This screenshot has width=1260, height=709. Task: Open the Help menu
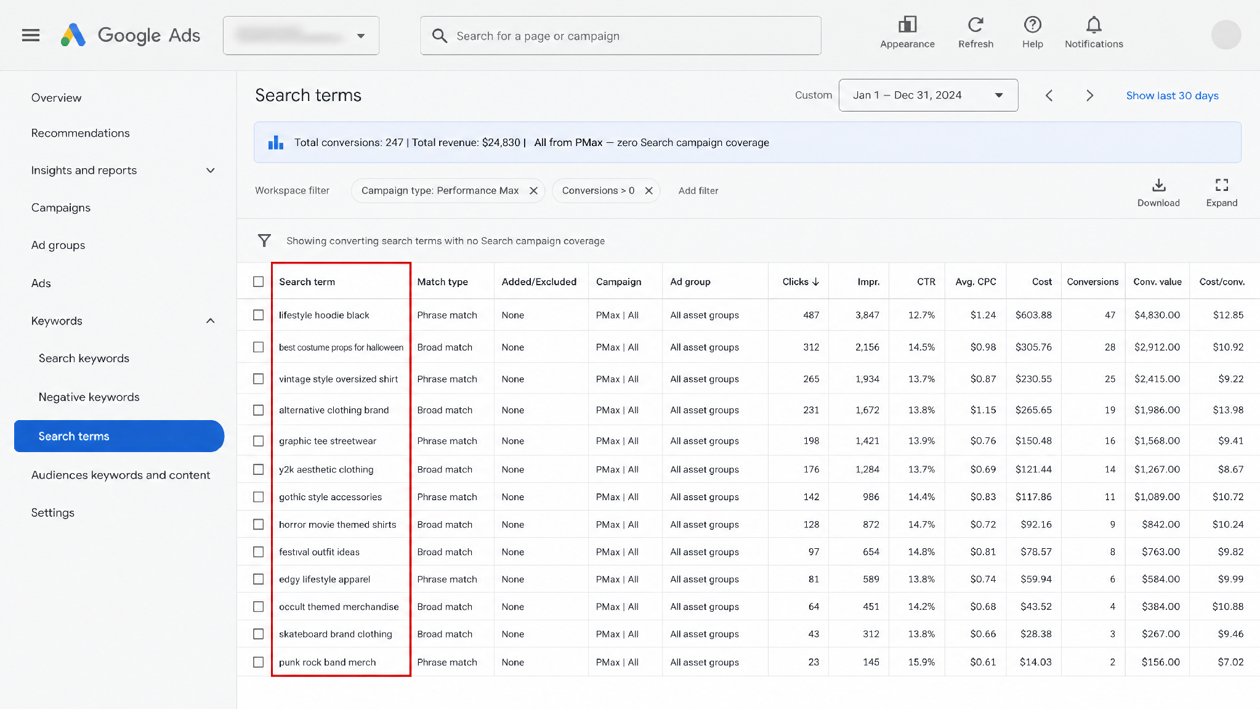click(1033, 33)
